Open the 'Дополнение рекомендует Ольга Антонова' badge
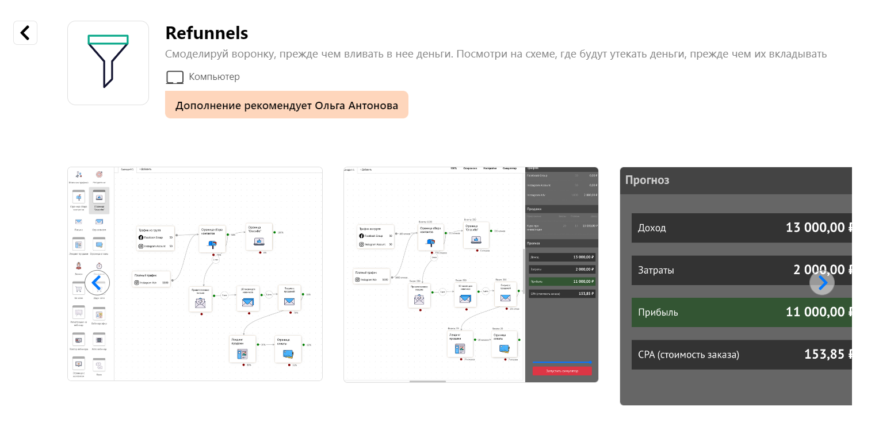This screenshot has width=875, height=438. 286,105
